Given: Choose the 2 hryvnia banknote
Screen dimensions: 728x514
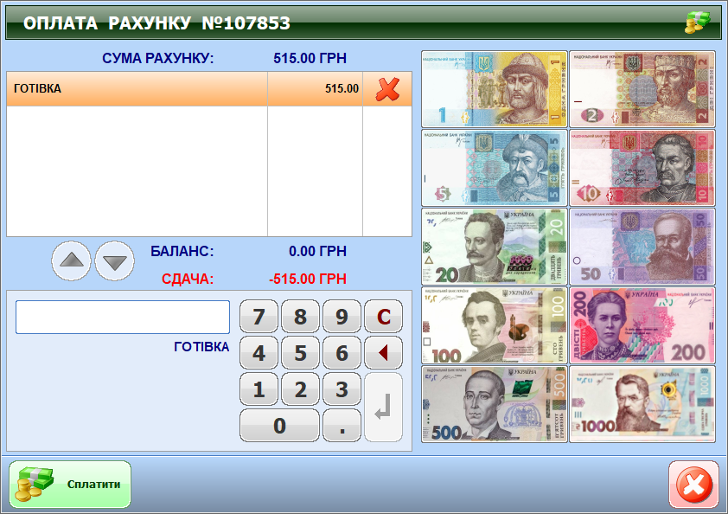Looking at the screenshot, I should point(642,89).
